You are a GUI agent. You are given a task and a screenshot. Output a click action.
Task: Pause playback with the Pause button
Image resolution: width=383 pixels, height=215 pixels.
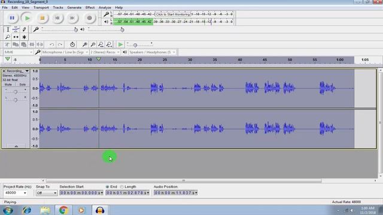click(12, 18)
